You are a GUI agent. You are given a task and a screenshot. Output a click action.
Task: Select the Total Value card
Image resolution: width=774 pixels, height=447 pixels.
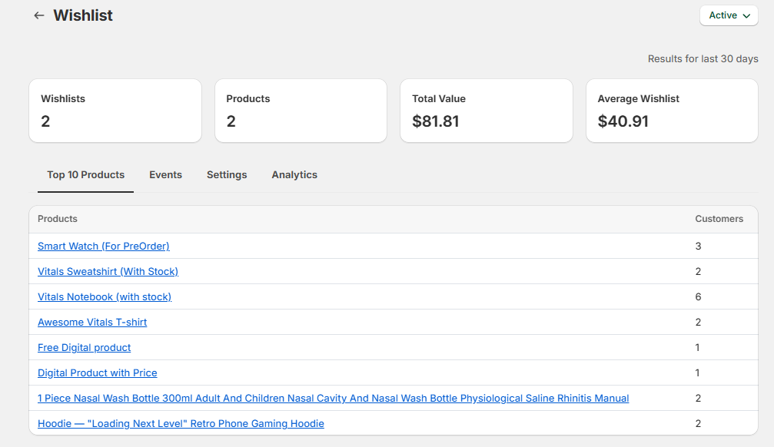click(487, 111)
